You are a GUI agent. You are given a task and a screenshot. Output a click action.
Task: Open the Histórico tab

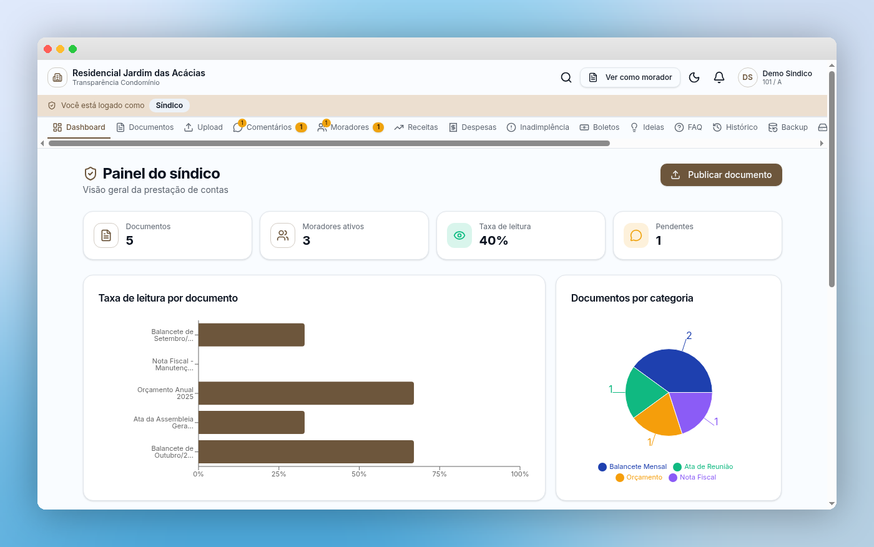735,127
